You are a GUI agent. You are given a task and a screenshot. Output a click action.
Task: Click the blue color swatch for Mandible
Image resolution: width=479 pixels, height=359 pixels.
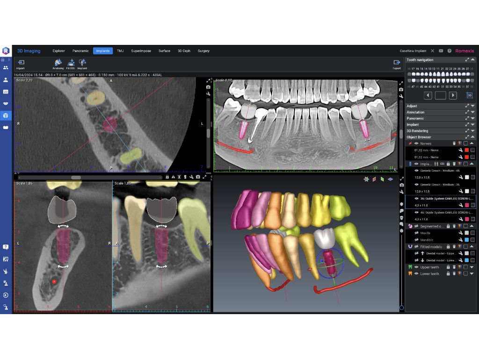(466, 240)
